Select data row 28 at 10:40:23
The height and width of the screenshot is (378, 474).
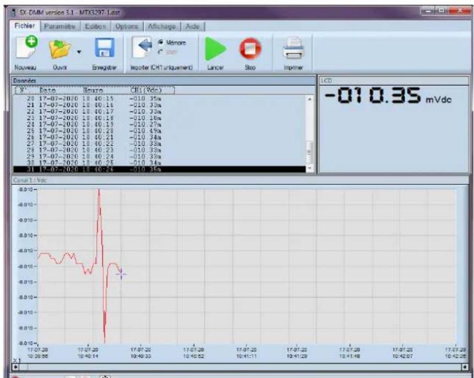click(x=159, y=150)
